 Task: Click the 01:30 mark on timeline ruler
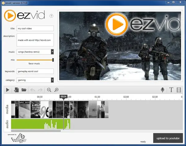coord(97,97)
